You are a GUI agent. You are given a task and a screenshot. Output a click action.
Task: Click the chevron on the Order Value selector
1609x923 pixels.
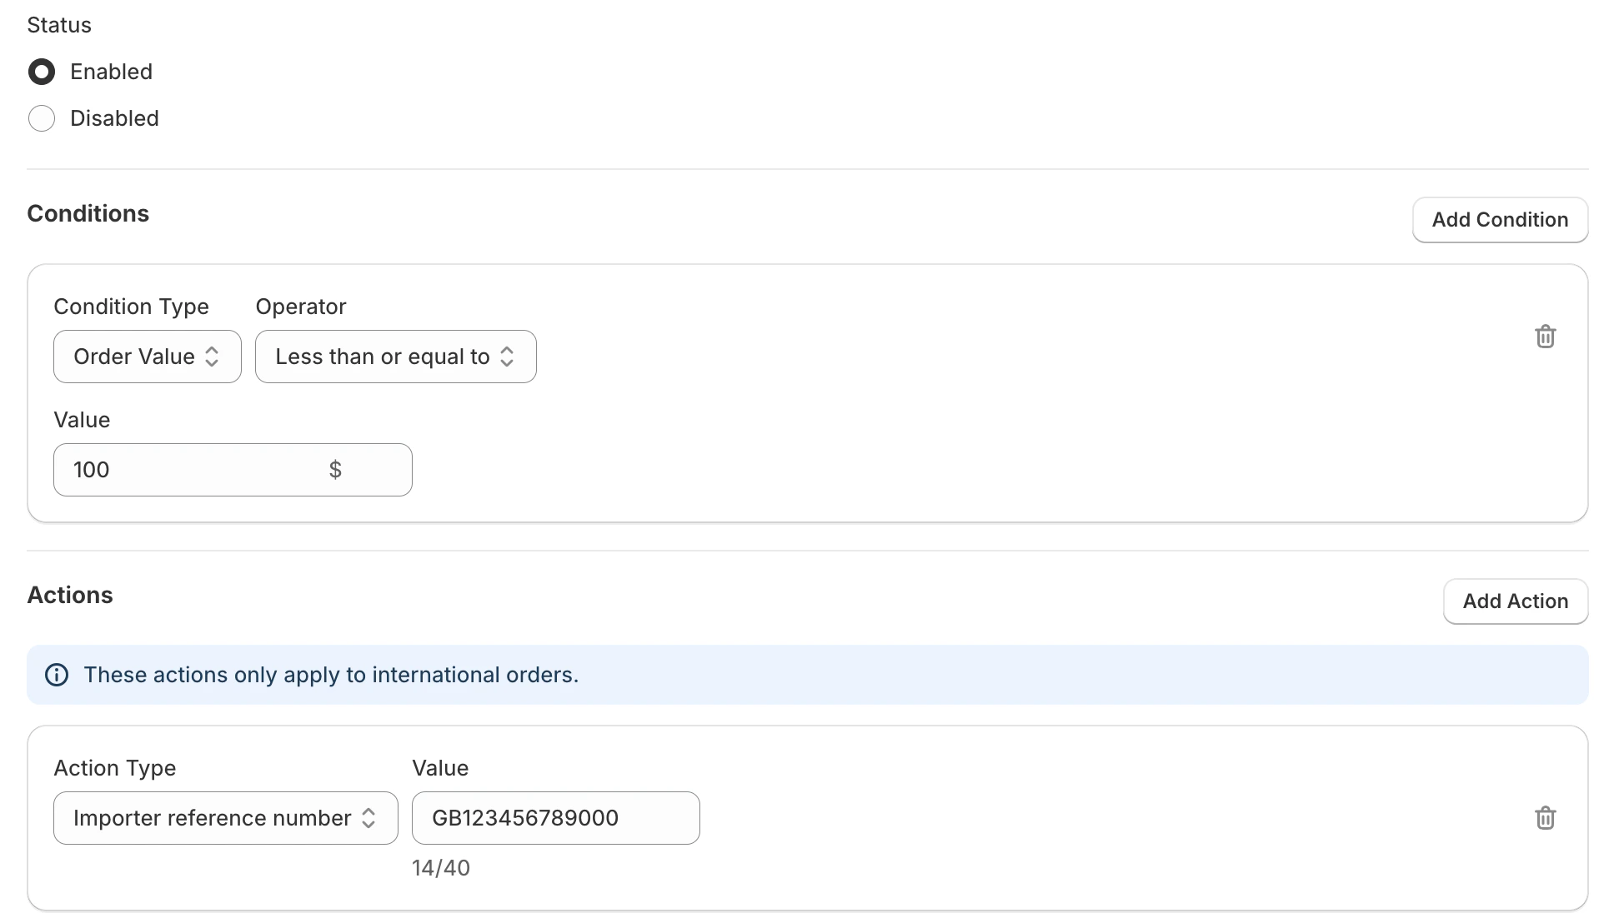211,357
